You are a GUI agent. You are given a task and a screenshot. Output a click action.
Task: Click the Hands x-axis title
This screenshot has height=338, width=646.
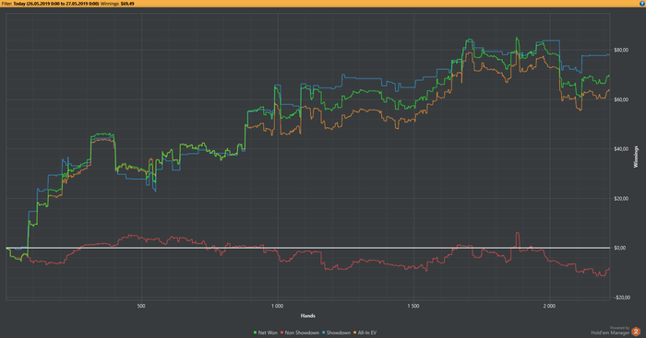[x=307, y=316]
